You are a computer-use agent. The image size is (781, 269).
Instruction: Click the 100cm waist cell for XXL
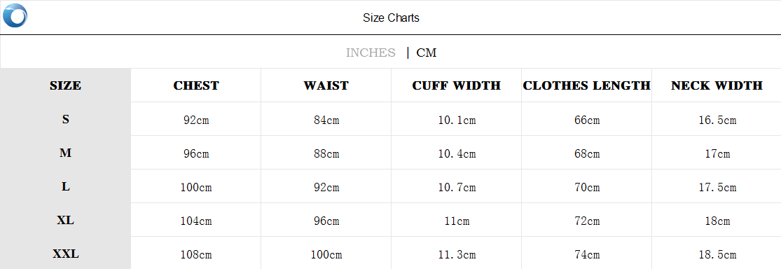tap(326, 254)
